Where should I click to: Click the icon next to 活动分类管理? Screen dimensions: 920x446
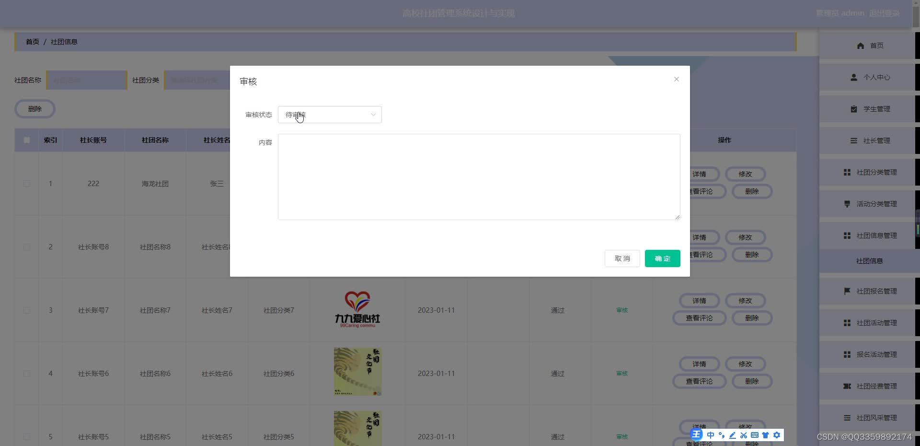[847, 204]
